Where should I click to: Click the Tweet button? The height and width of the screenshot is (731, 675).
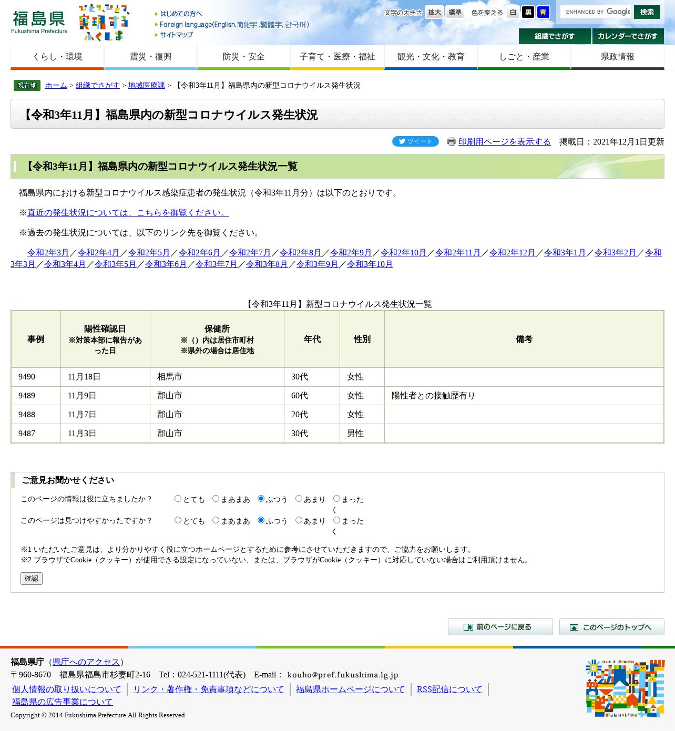pos(415,141)
